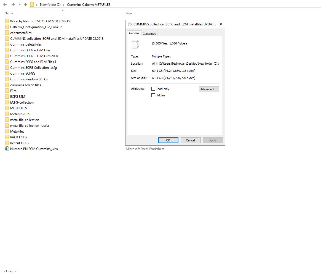The width and height of the screenshot is (321, 274).
Task: Expand chevron before New folder (2) breadcrumb
Action: (37, 5)
